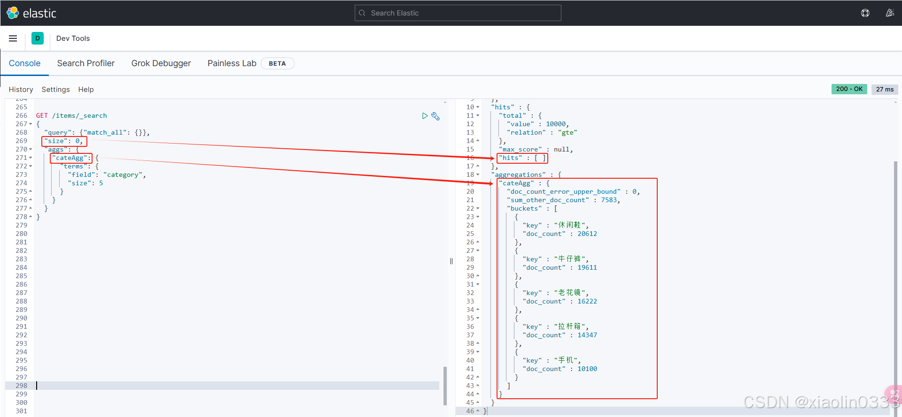The image size is (902, 417).
Task: Click the '"size": 5' line in terms
Action: pos(85,183)
